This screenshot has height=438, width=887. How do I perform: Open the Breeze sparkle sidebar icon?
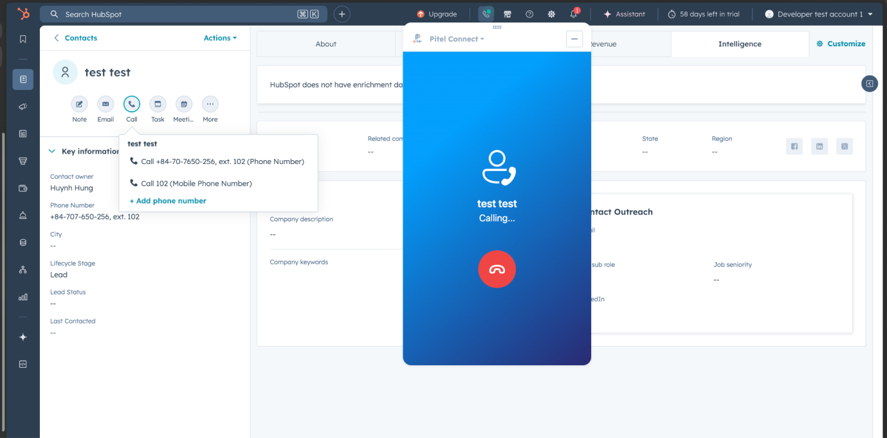click(x=23, y=337)
